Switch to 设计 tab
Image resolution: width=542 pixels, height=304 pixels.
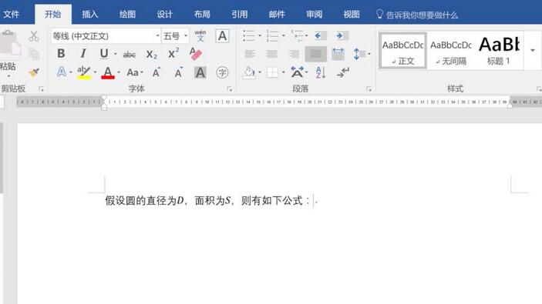click(164, 14)
